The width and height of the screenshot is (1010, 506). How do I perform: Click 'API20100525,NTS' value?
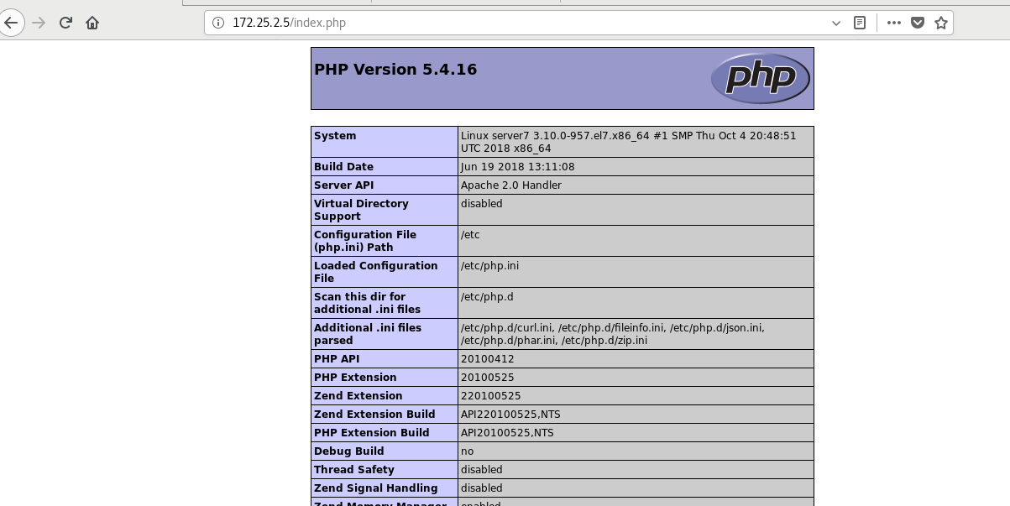coord(507,433)
